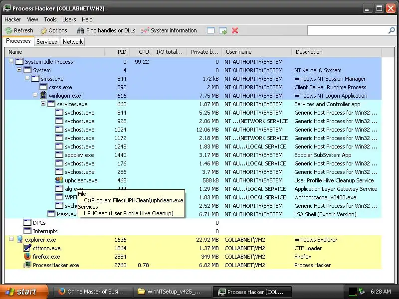Click the DPCs row icon

[27, 222]
